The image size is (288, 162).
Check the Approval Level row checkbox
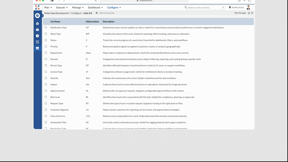(46, 91)
